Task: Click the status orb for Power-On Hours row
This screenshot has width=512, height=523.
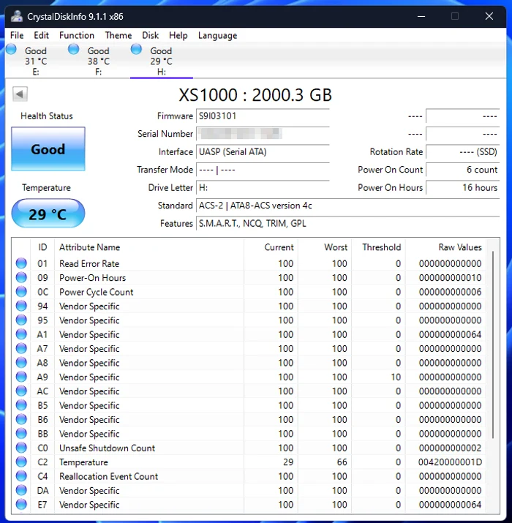Action: click(21, 277)
